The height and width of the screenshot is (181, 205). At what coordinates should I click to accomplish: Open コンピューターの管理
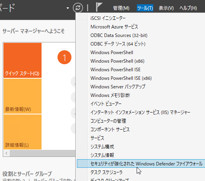(x=108, y=121)
